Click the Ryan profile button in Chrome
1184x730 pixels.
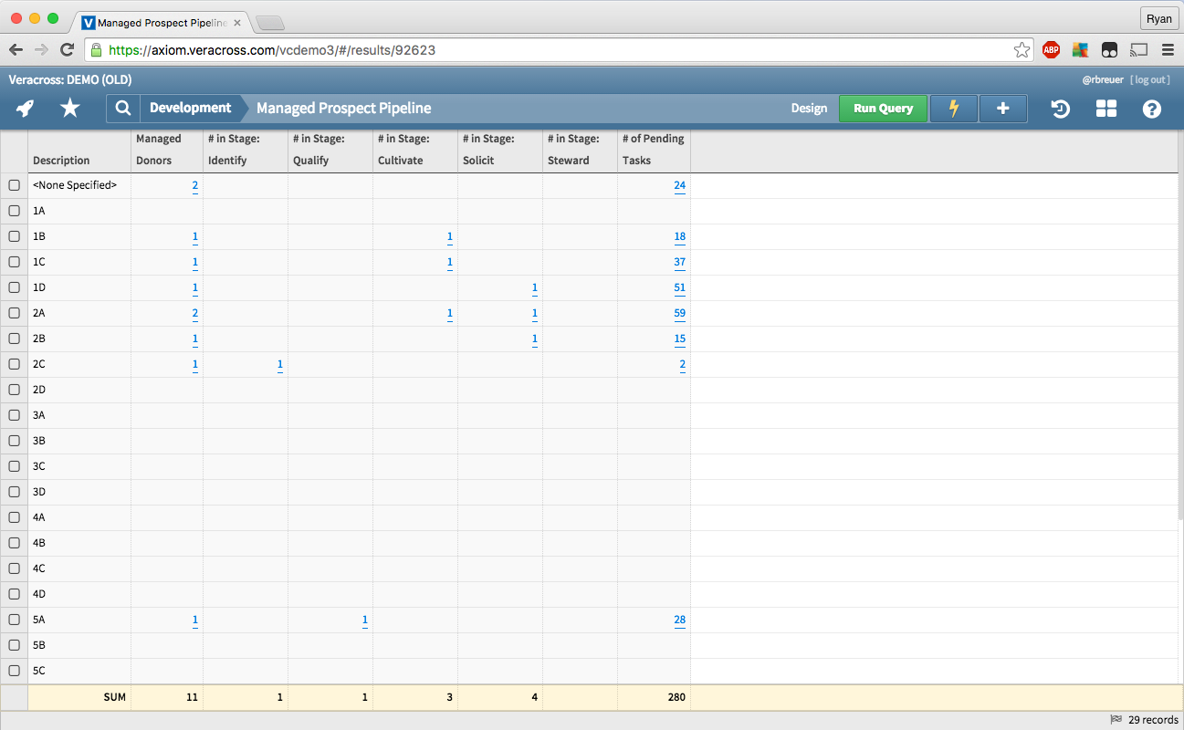pos(1159,19)
